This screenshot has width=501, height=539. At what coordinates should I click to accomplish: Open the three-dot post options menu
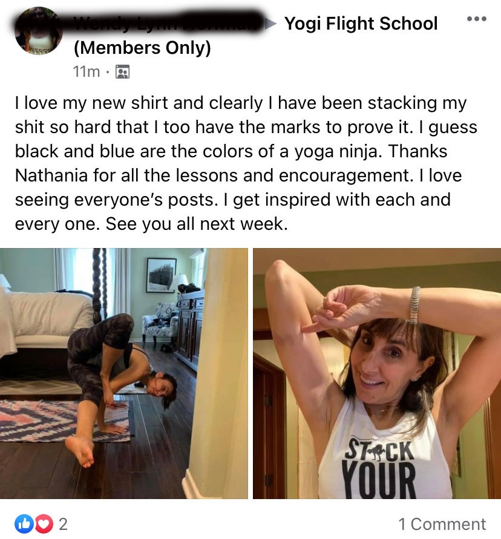477,19
